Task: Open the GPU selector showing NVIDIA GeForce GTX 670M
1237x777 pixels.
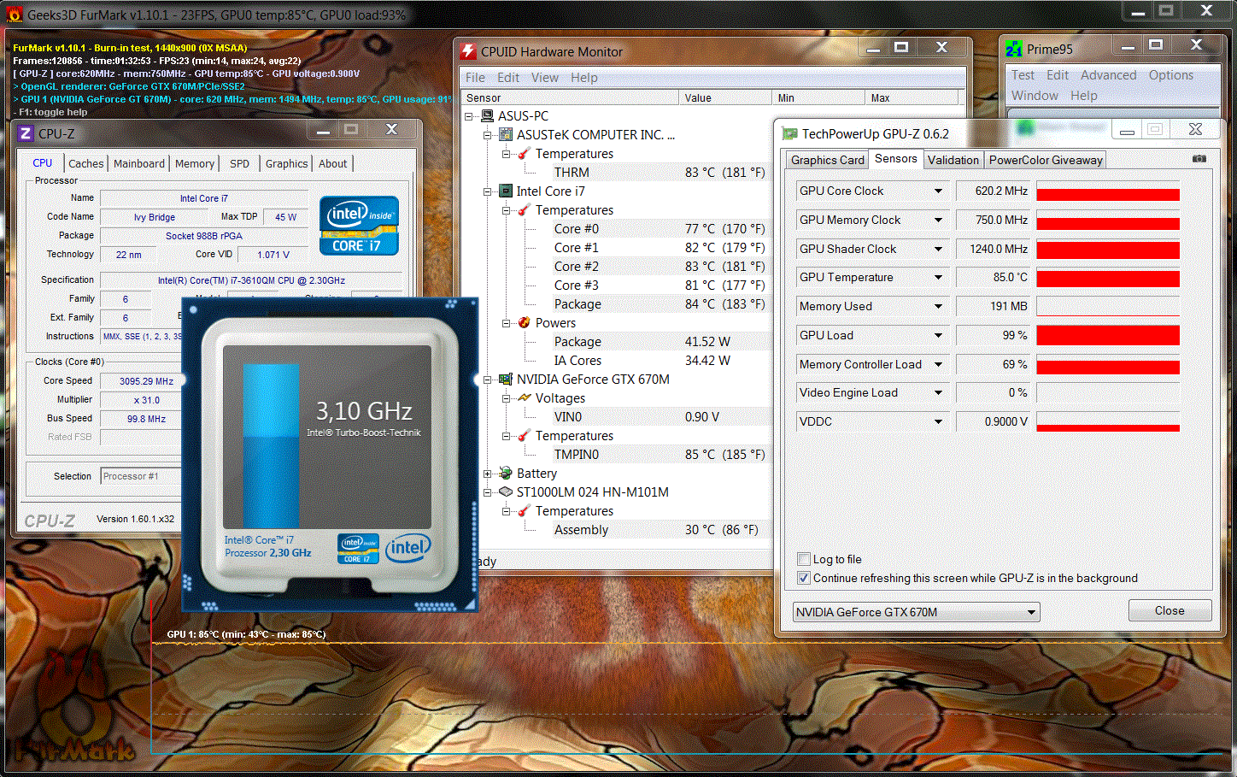Action: point(916,612)
